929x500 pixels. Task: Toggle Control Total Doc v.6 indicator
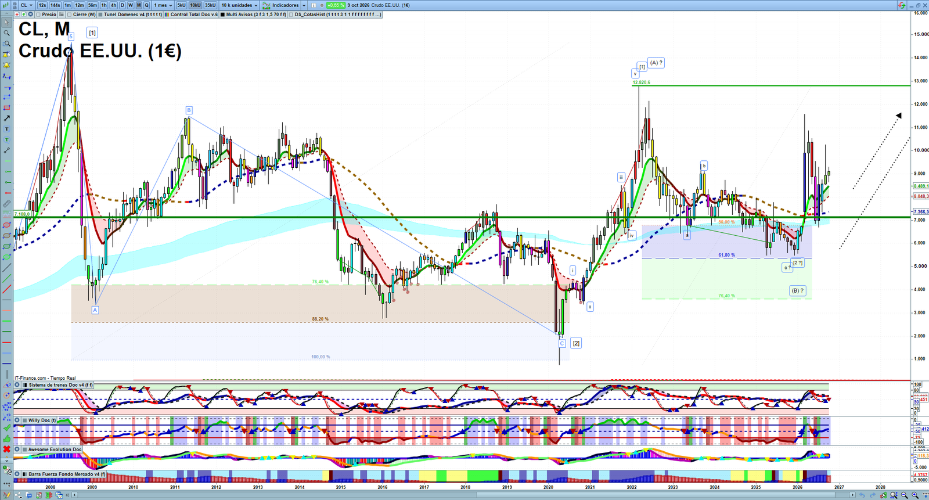coord(167,15)
